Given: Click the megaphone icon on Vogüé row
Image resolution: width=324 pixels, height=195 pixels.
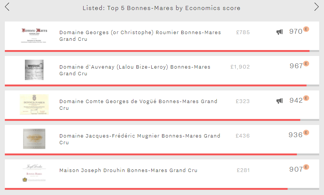Looking at the screenshot, I should (x=279, y=101).
